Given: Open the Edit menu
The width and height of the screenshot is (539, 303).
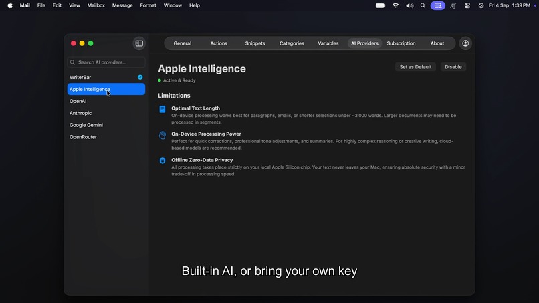Looking at the screenshot, I should [x=57, y=5].
